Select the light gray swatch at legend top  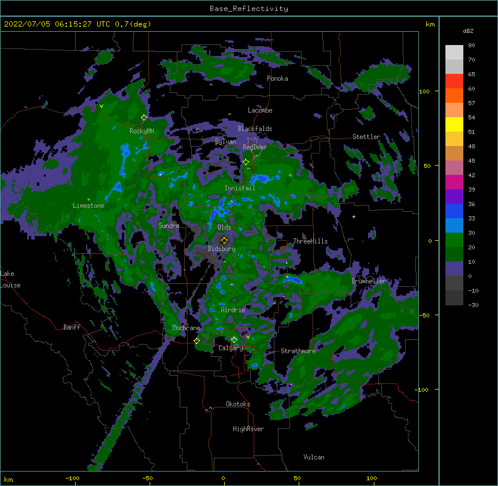454,52
